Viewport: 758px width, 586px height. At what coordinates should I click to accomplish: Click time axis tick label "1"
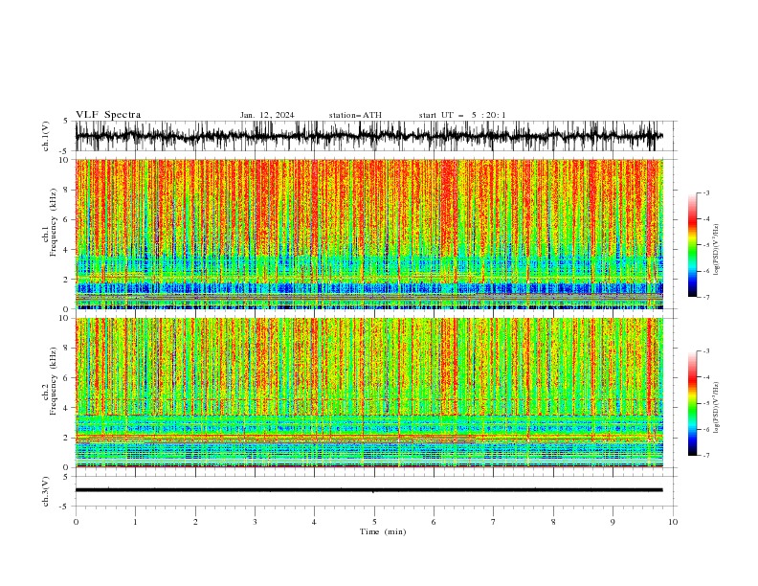coord(135,522)
